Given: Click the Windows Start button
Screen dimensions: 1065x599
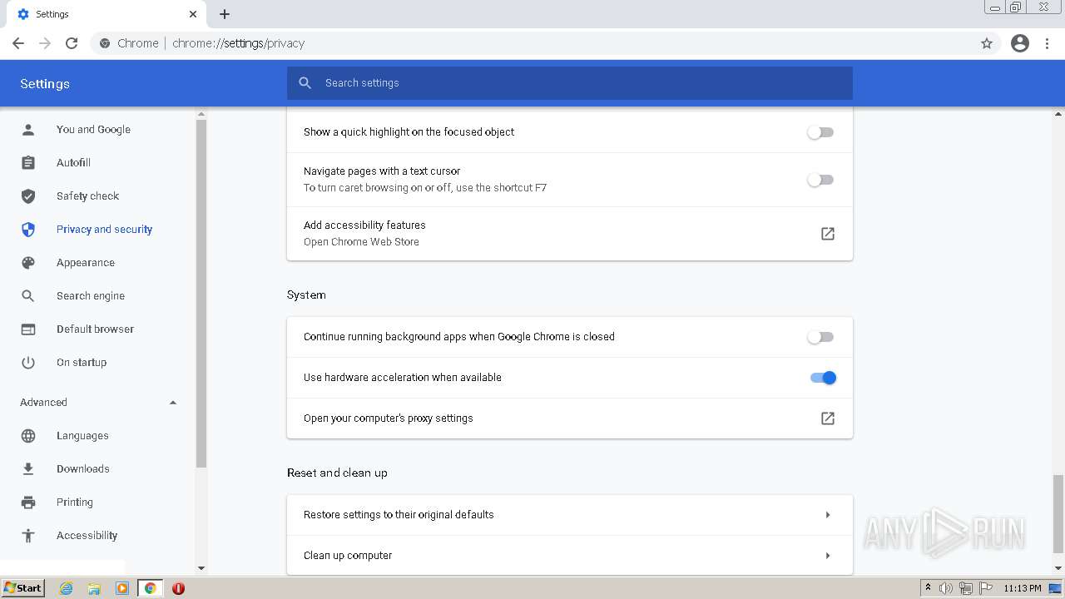Looking at the screenshot, I should pos(23,588).
